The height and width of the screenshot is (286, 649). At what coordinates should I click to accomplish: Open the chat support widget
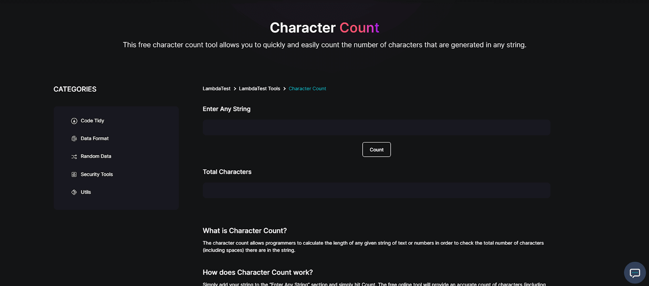(634, 272)
